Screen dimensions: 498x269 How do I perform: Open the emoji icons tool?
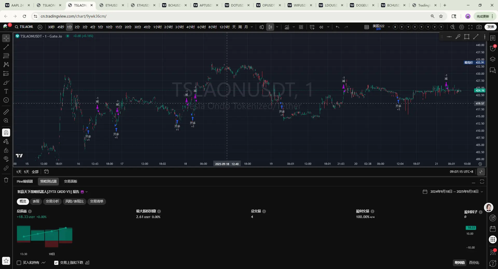coord(6,100)
